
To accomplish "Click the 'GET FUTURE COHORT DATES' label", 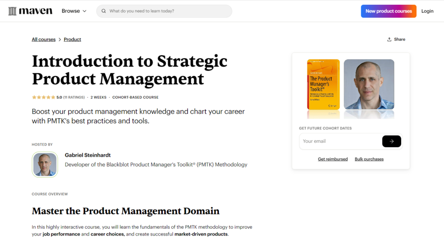I will point(325,128).
